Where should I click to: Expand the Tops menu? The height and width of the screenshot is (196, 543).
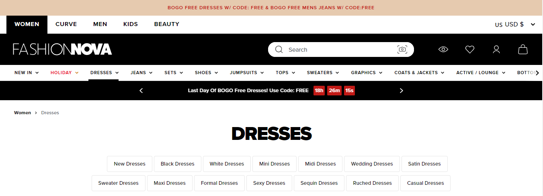pos(285,73)
